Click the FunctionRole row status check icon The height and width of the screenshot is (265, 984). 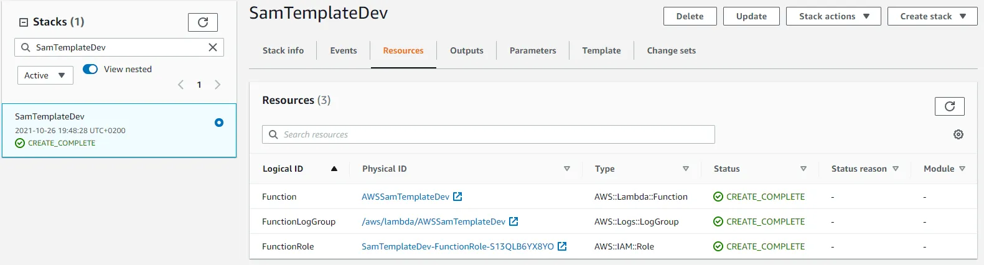click(718, 246)
